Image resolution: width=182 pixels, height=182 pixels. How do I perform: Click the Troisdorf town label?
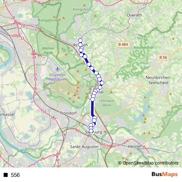tap(68, 113)
